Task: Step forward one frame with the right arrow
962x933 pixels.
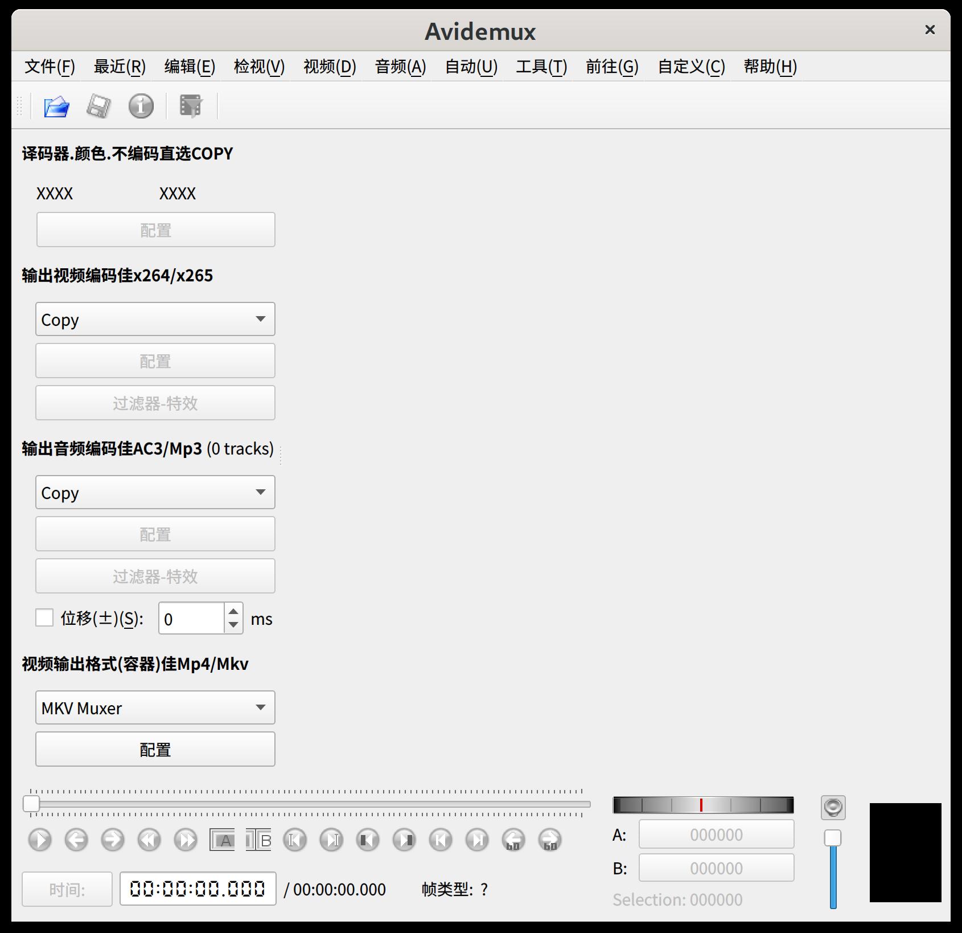Action: click(x=113, y=840)
